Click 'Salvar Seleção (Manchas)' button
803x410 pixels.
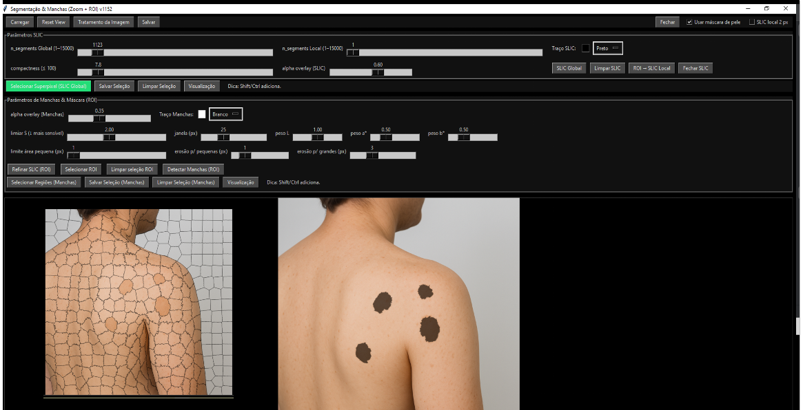[116, 182]
